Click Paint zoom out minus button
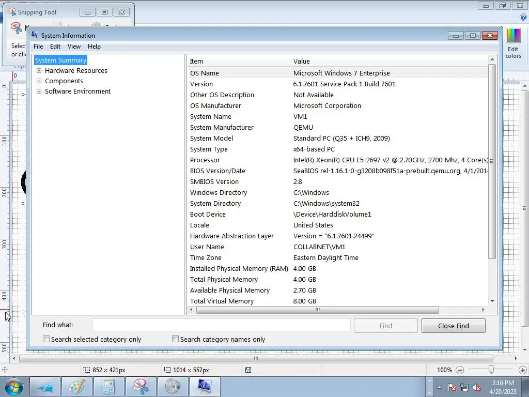529x397 pixels. 459,370
